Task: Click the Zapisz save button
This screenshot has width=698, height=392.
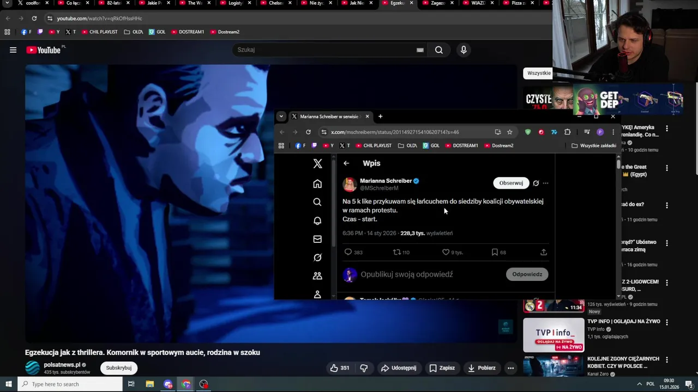Action: [442, 368]
